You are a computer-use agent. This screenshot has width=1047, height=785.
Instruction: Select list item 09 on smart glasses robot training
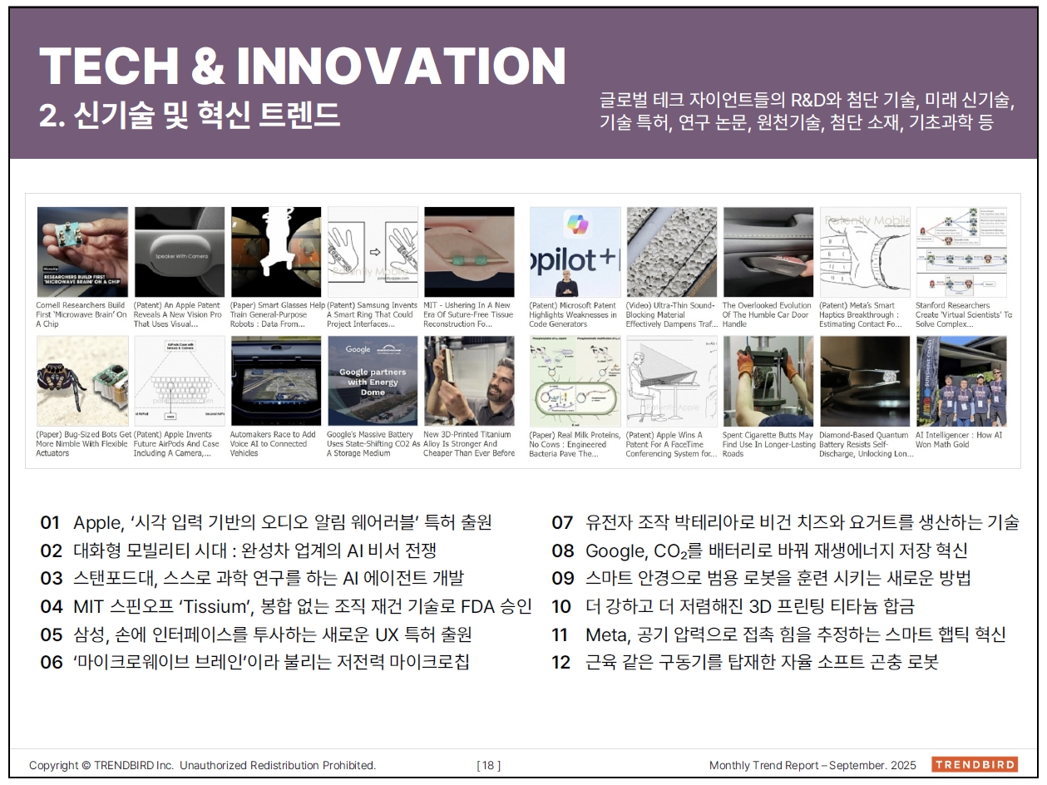[x=762, y=579]
